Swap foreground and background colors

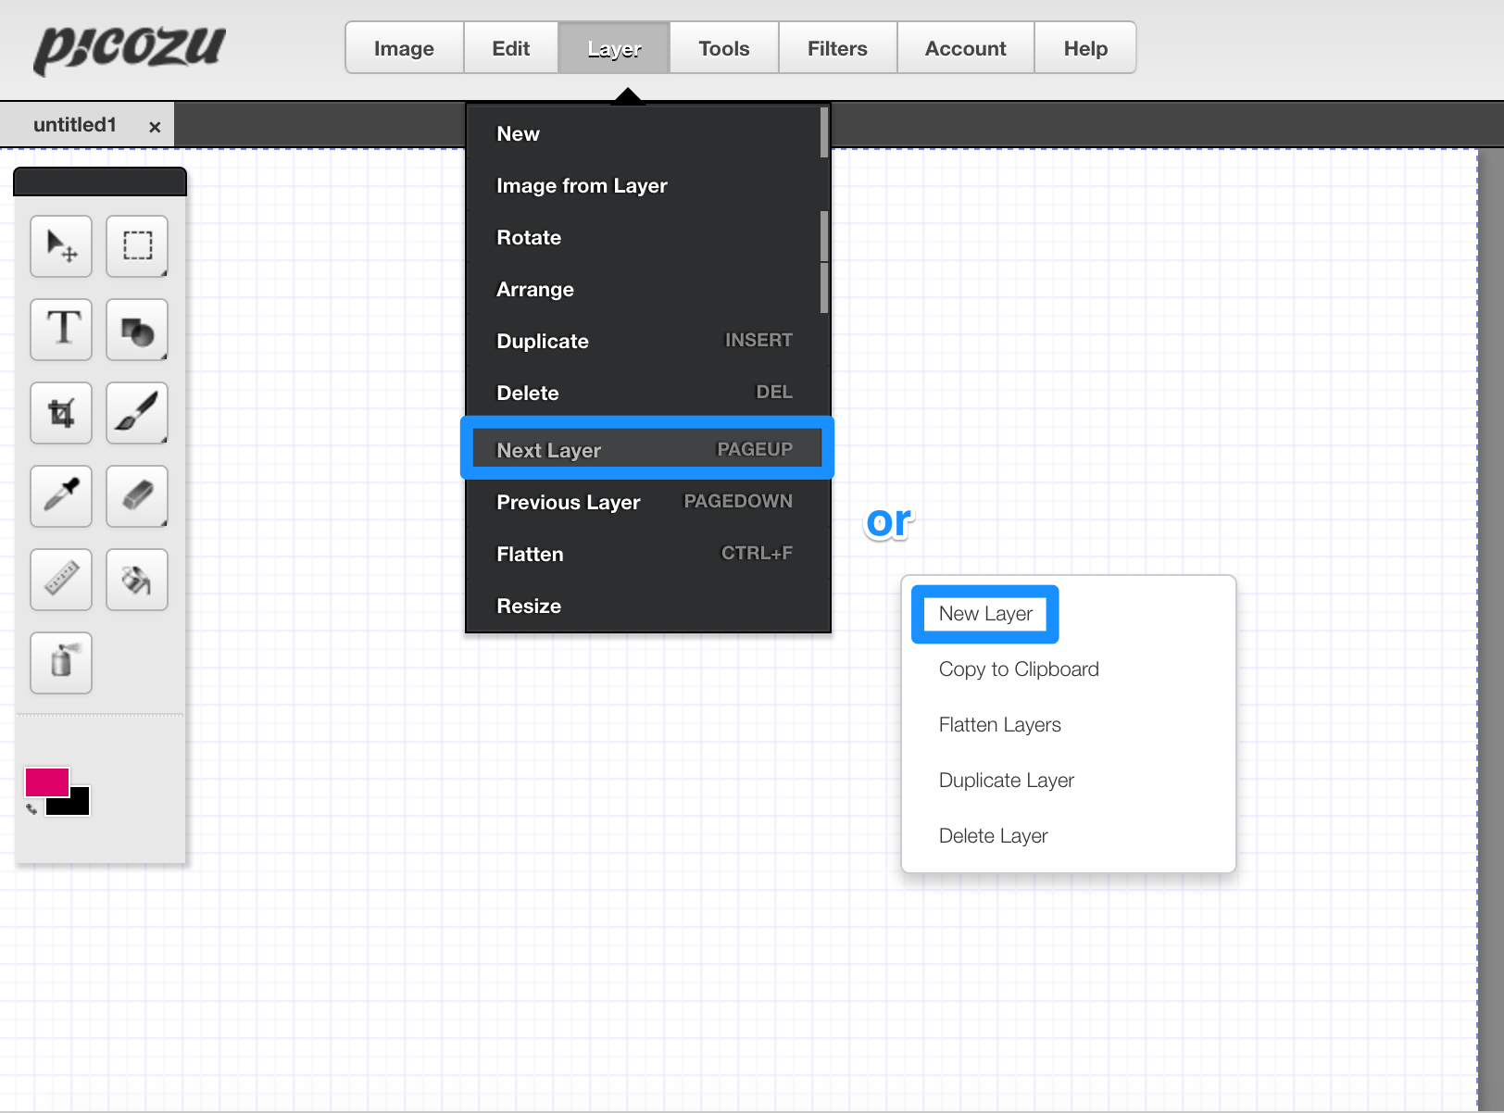[31, 809]
